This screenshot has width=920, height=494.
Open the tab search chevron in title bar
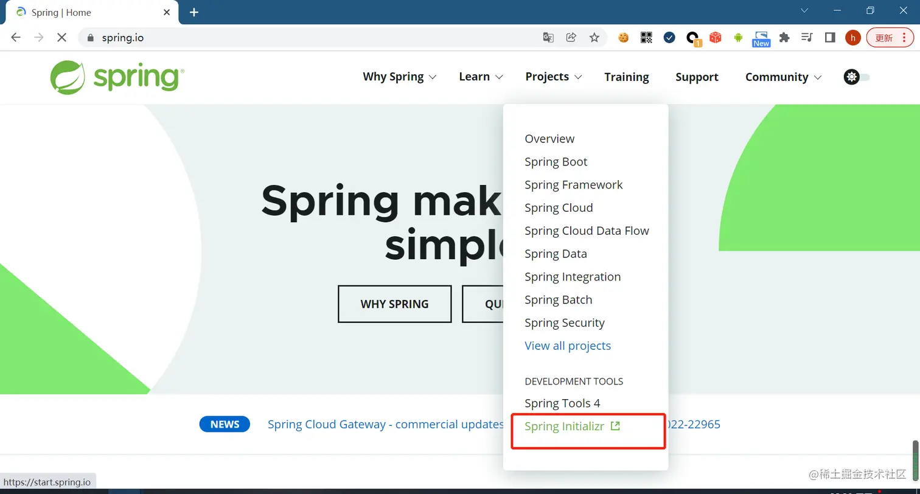[804, 10]
